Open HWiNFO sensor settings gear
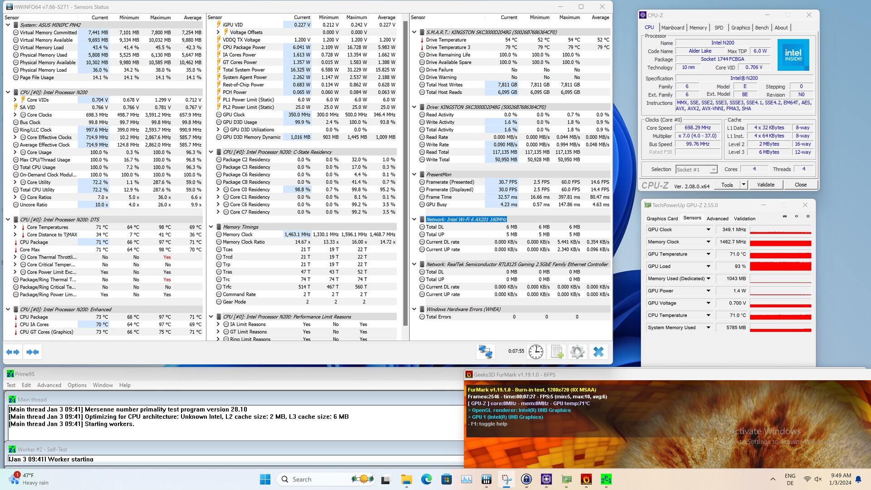The height and width of the screenshot is (490, 871). 577,352
